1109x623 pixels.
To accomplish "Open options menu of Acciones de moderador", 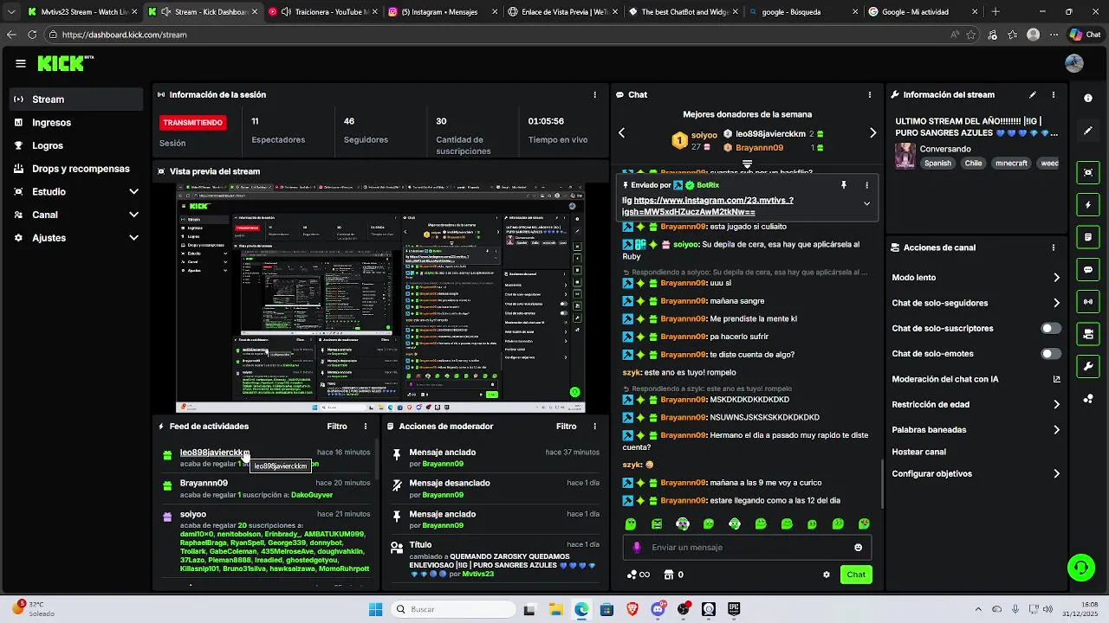I will click(594, 427).
